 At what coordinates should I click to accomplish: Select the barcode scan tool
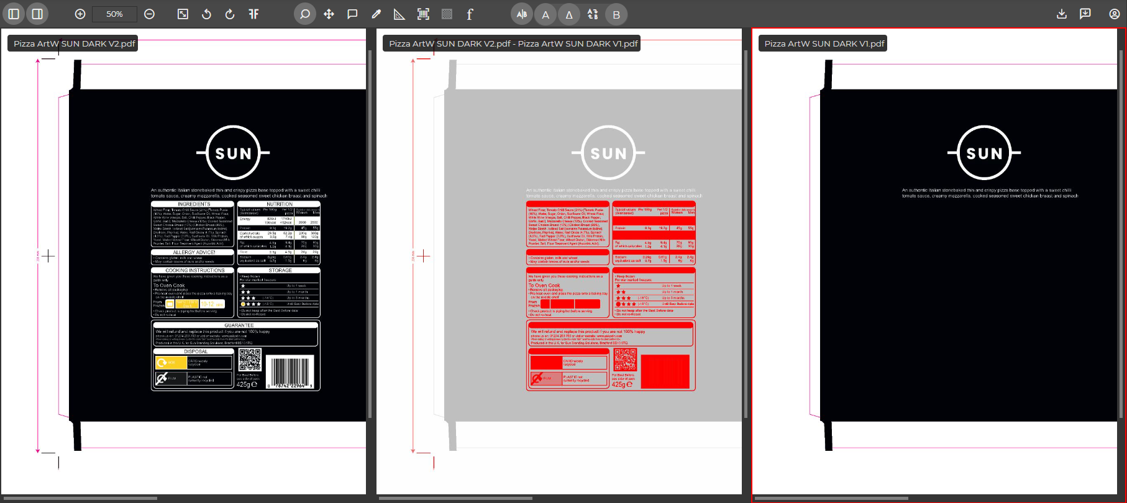[x=423, y=14]
